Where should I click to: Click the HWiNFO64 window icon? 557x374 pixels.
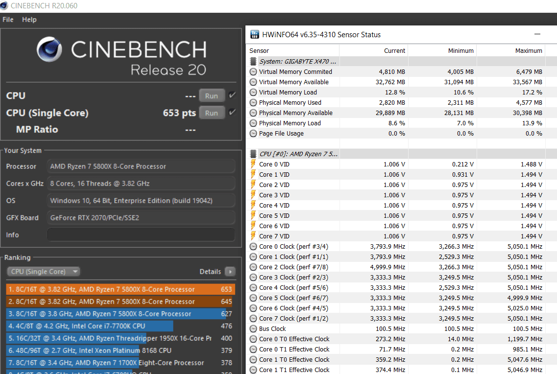click(254, 34)
